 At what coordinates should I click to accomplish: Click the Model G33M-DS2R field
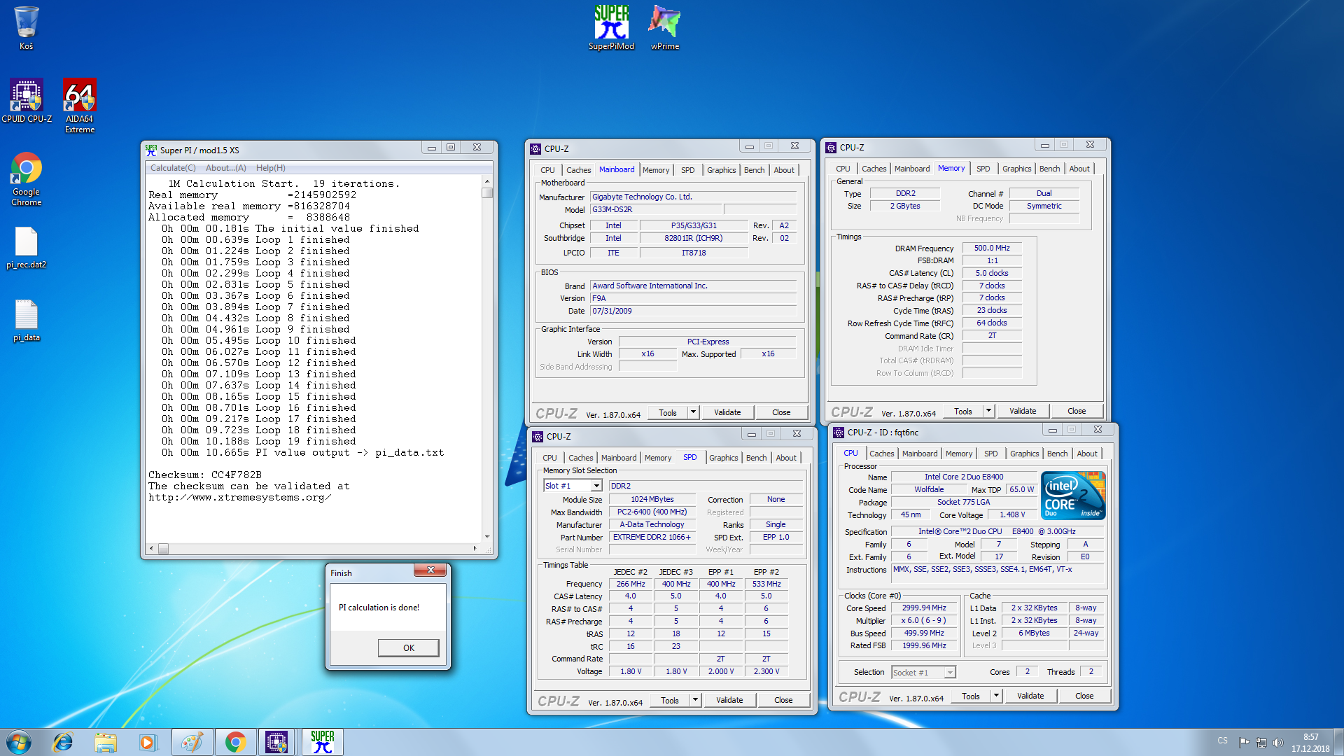click(x=656, y=210)
